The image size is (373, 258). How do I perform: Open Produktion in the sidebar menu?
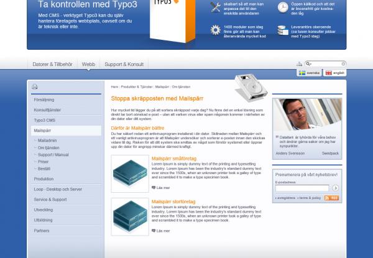point(44,179)
